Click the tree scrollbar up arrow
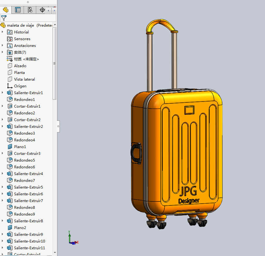Screen dimensions: 265x256 tap(55, 25)
